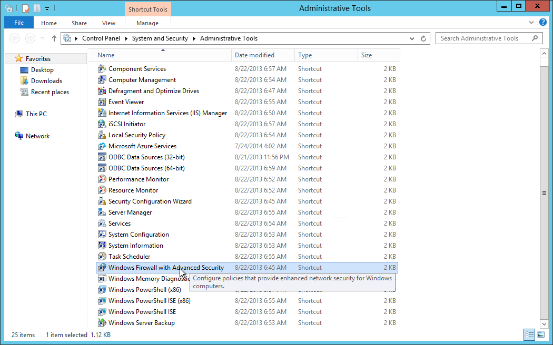Open the address bar history dropdown
The height and width of the screenshot is (345, 553).
click(412, 38)
